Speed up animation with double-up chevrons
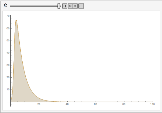The height and width of the screenshot is (113, 162). [70, 6]
